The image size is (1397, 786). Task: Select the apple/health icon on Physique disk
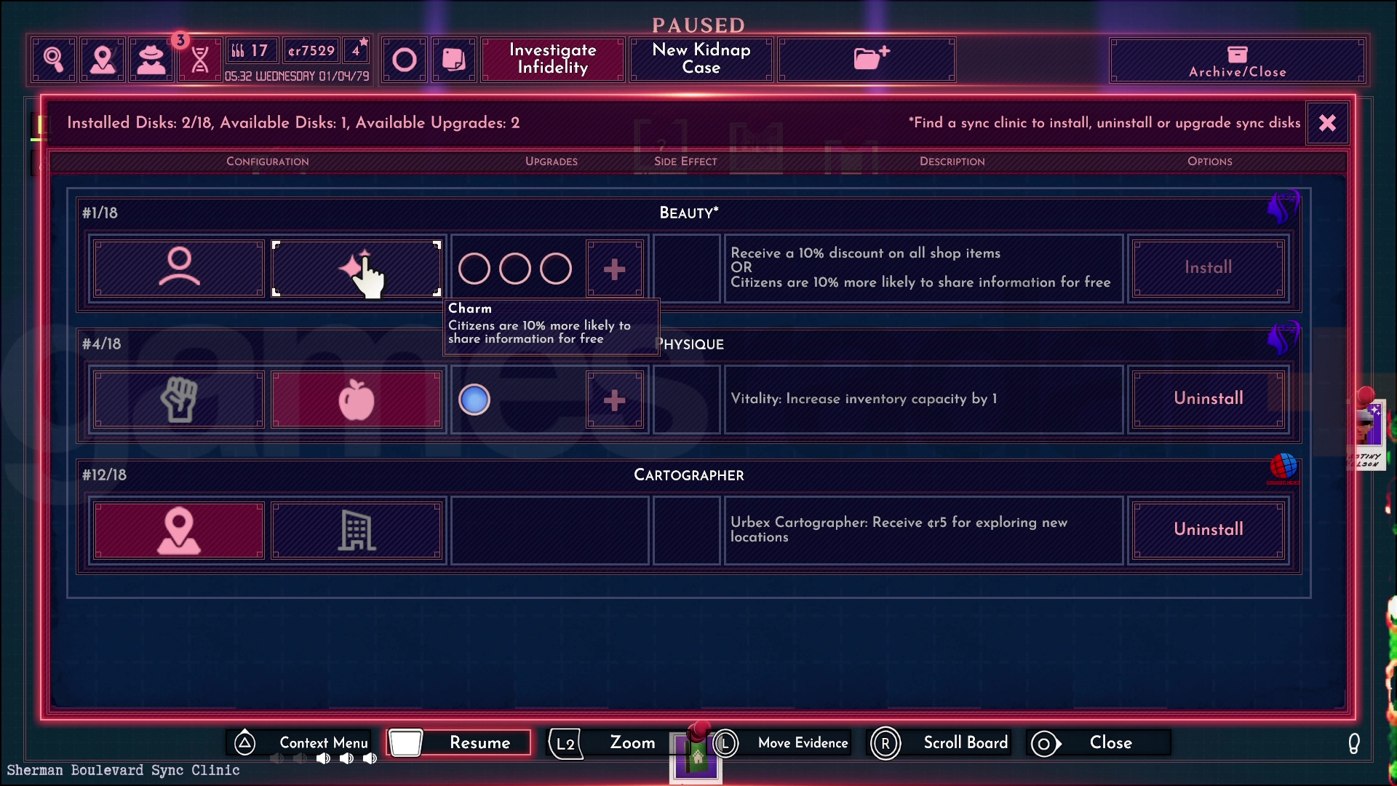(356, 400)
